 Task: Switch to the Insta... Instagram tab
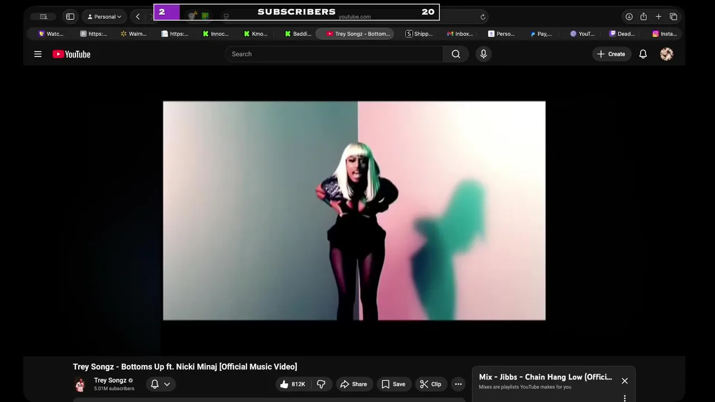tap(665, 34)
